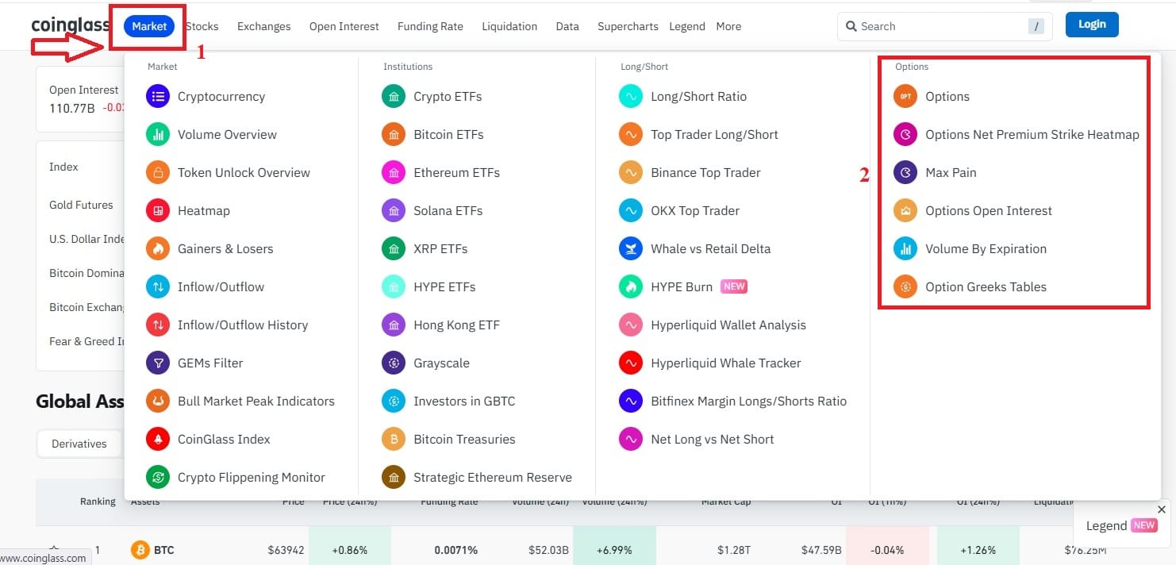Viewport: 1176px width, 565px height.
Task: Click the orange BTC coin icon
Action: pyautogui.click(x=140, y=550)
